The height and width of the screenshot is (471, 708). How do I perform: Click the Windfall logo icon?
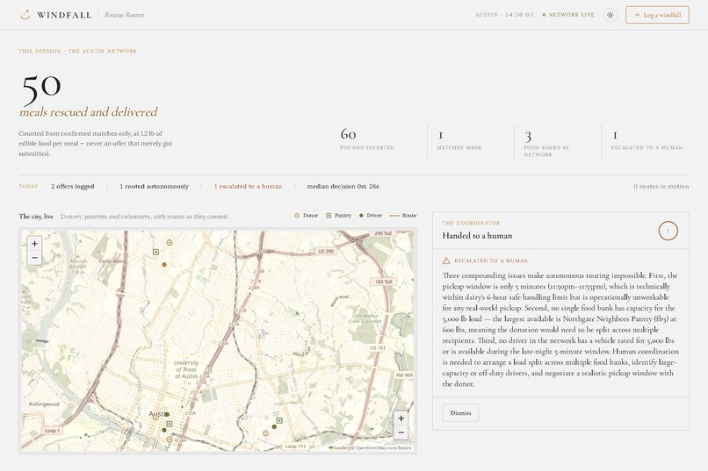[x=25, y=15]
